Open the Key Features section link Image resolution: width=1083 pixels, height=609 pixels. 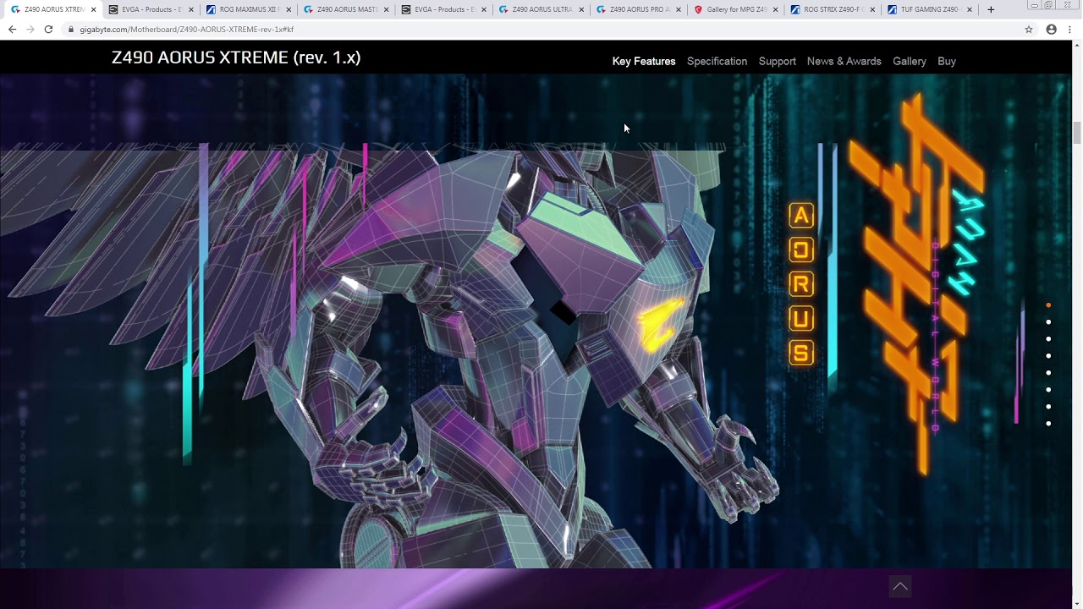click(x=644, y=61)
